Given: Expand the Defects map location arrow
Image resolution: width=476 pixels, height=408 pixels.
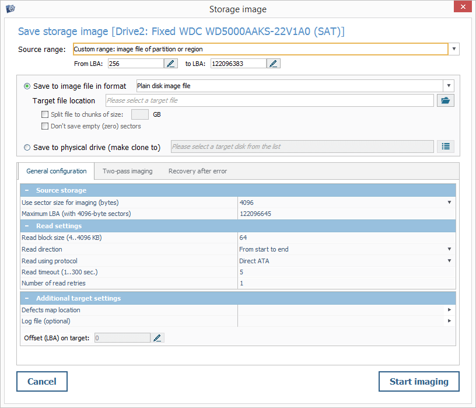Looking at the screenshot, I should [x=449, y=310].
